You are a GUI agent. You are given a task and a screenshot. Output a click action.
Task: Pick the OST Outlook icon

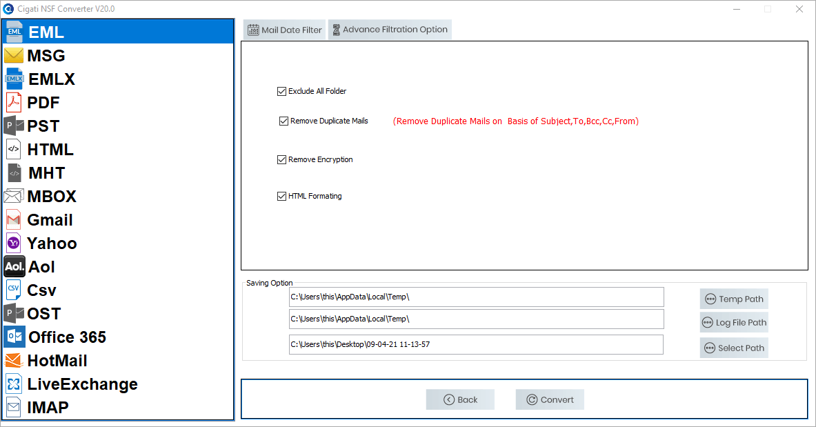click(14, 313)
